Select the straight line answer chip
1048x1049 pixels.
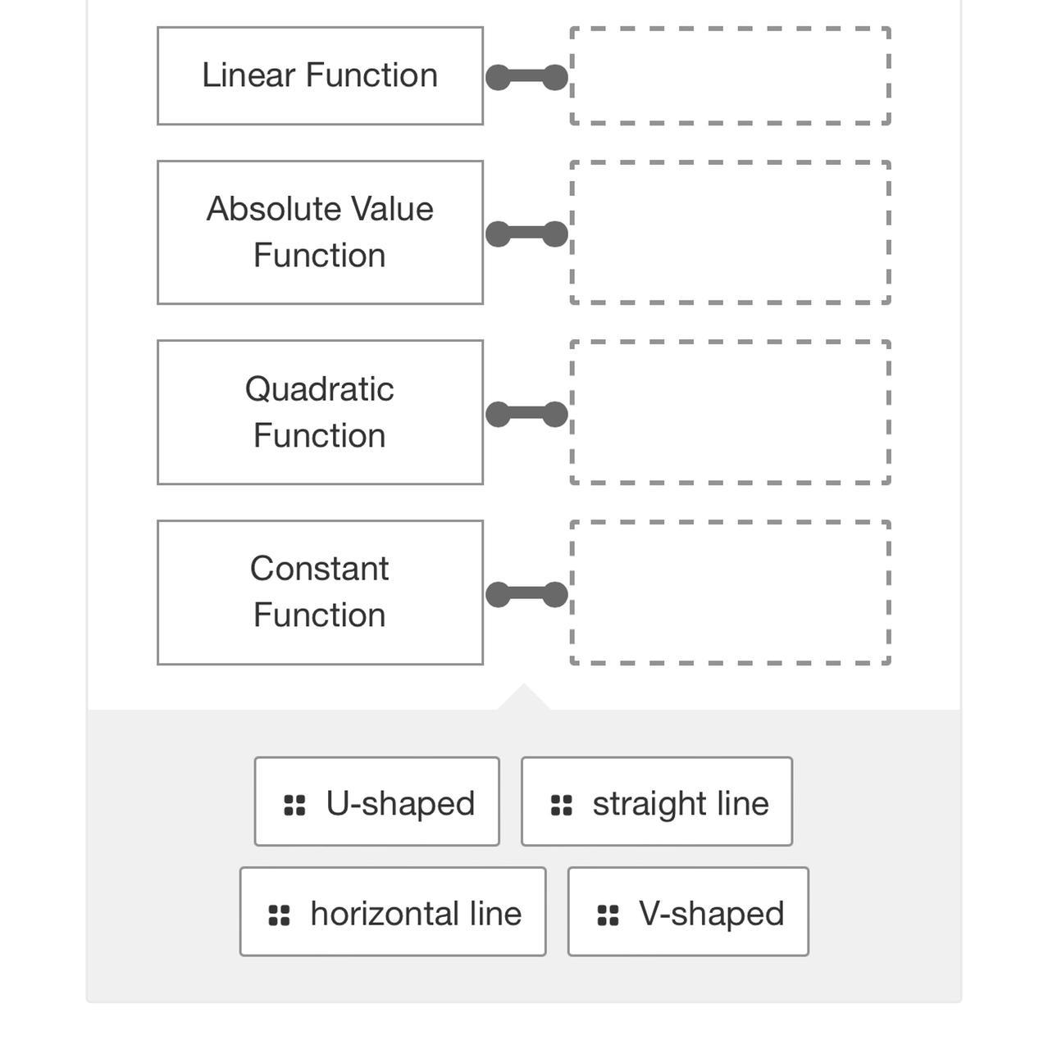(656, 802)
